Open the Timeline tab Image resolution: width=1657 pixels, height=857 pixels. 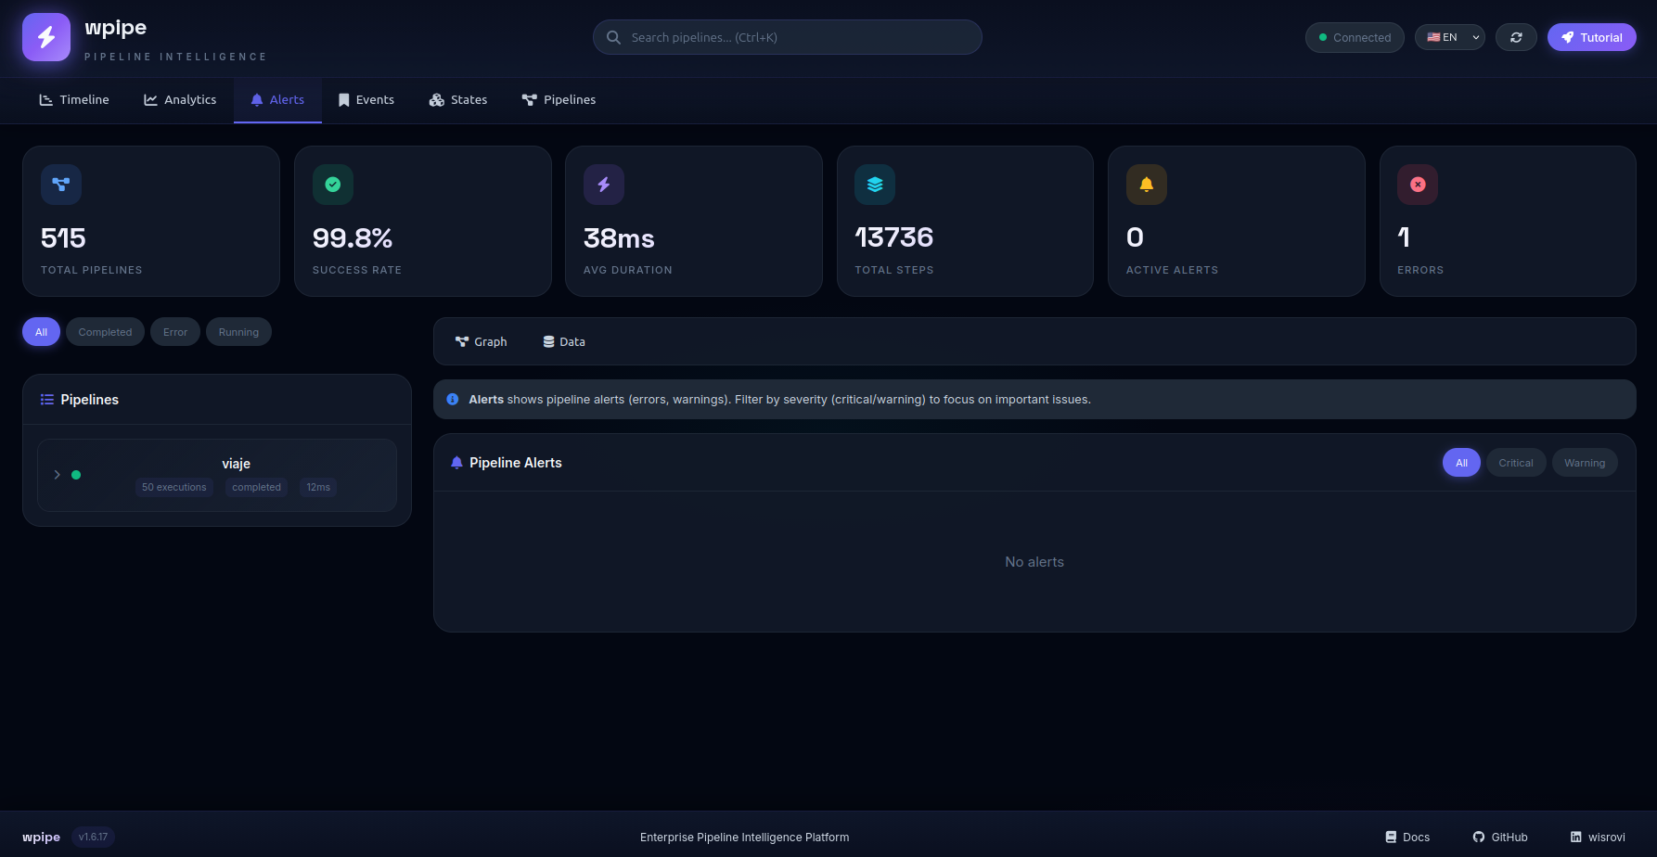(74, 100)
